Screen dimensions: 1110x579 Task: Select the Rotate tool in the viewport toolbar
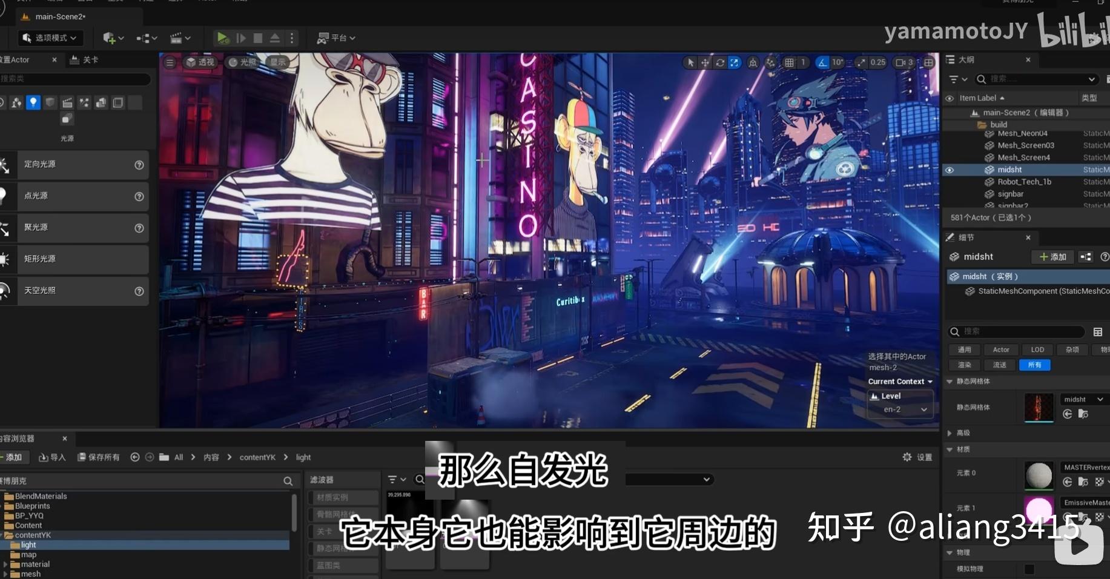coord(719,62)
